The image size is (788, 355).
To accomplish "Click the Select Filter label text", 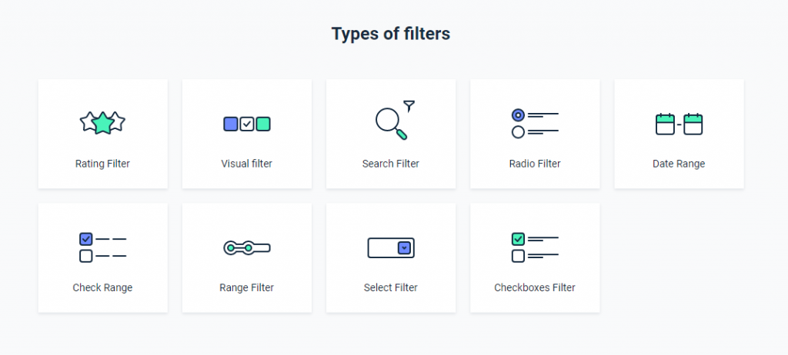I will pyautogui.click(x=391, y=287).
